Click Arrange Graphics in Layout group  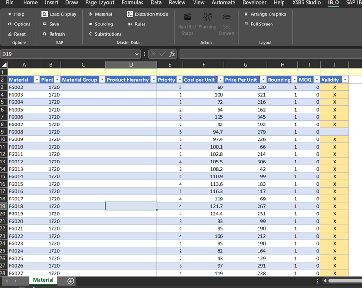[x=265, y=14]
